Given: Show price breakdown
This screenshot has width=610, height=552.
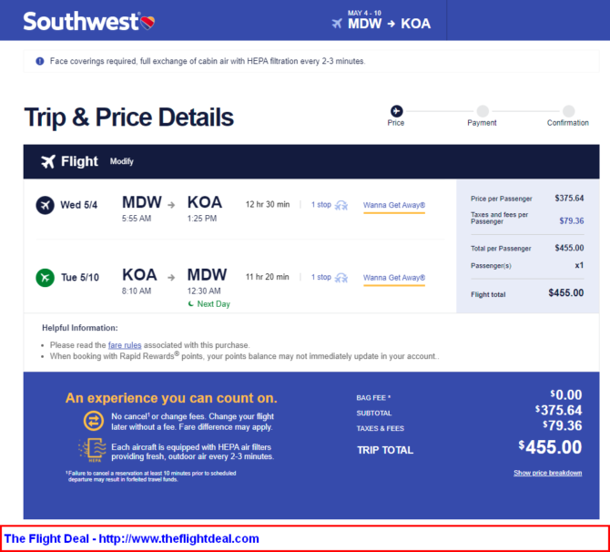Looking at the screenshot, I should pyautogui.click(x=548, y=473).
